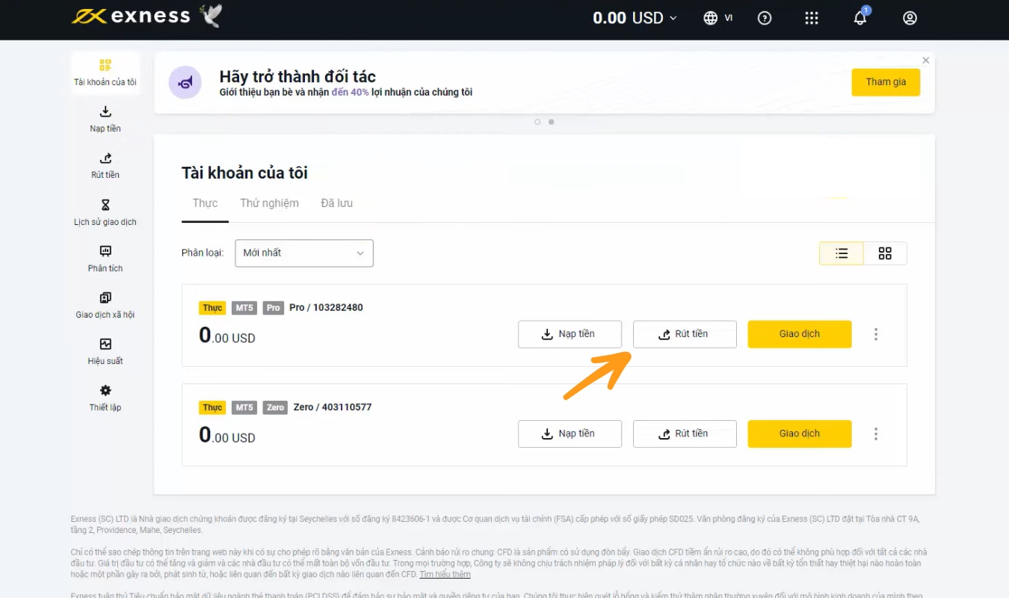Open Hiệu suất in the sidebar
This screenshot has height=598, width=1009.
coord(105,352)
